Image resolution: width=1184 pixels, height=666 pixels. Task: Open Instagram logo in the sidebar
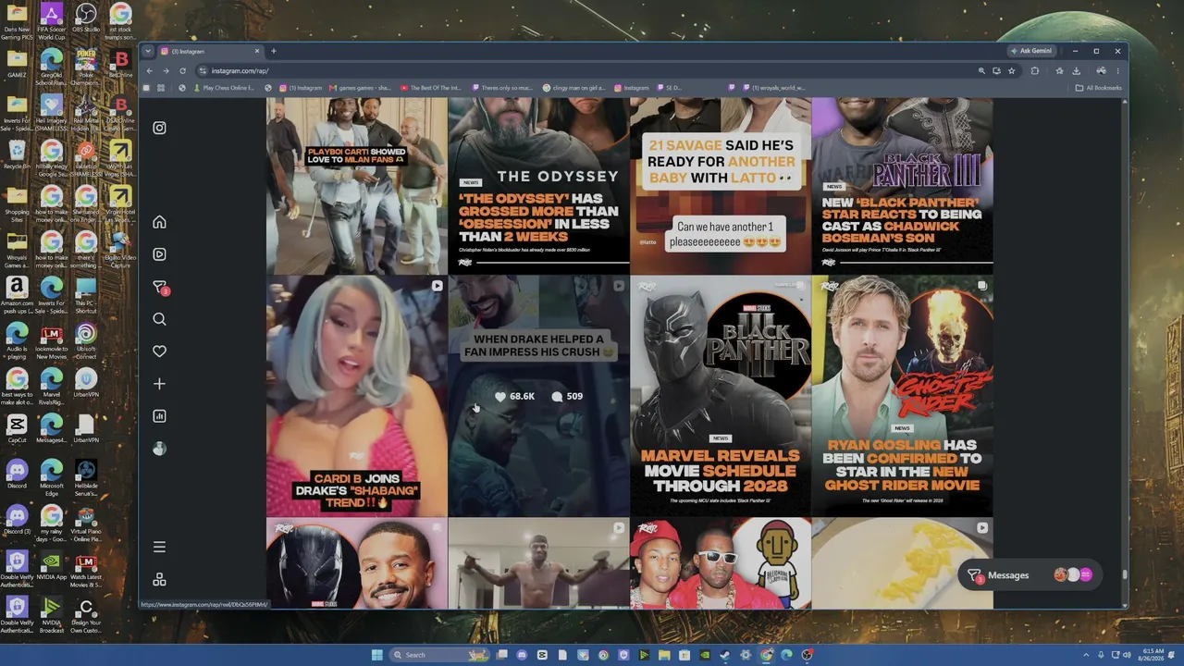159,128
